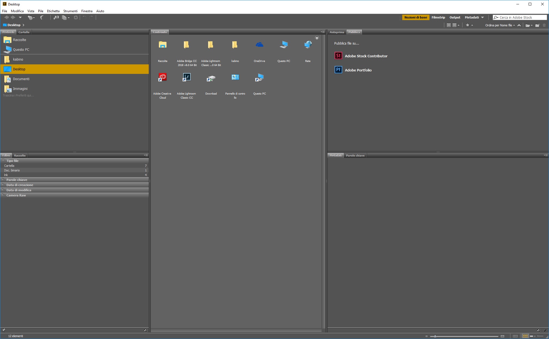
Task: Click the Adobe Stock Contributor icon
Action: (x=338, y=56)
